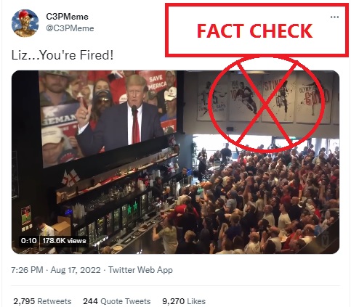
Task: Open the 7:26 PM timestamp link
Action: coord(27,270)
